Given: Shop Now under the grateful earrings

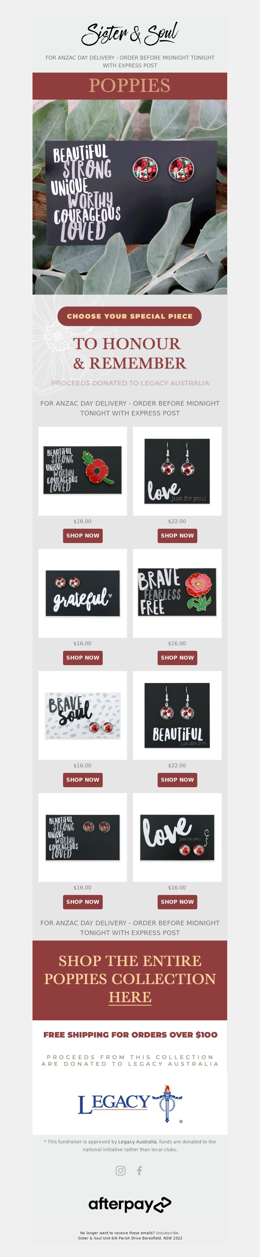Looking at the screenshot, I should pos(83,658).
